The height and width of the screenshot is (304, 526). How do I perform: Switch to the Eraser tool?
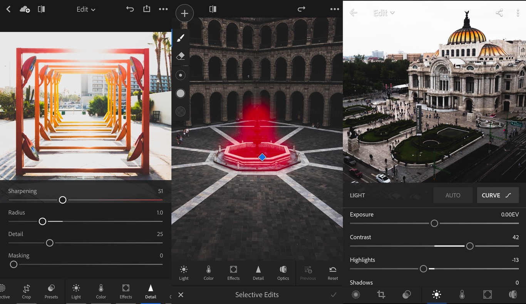180,56
